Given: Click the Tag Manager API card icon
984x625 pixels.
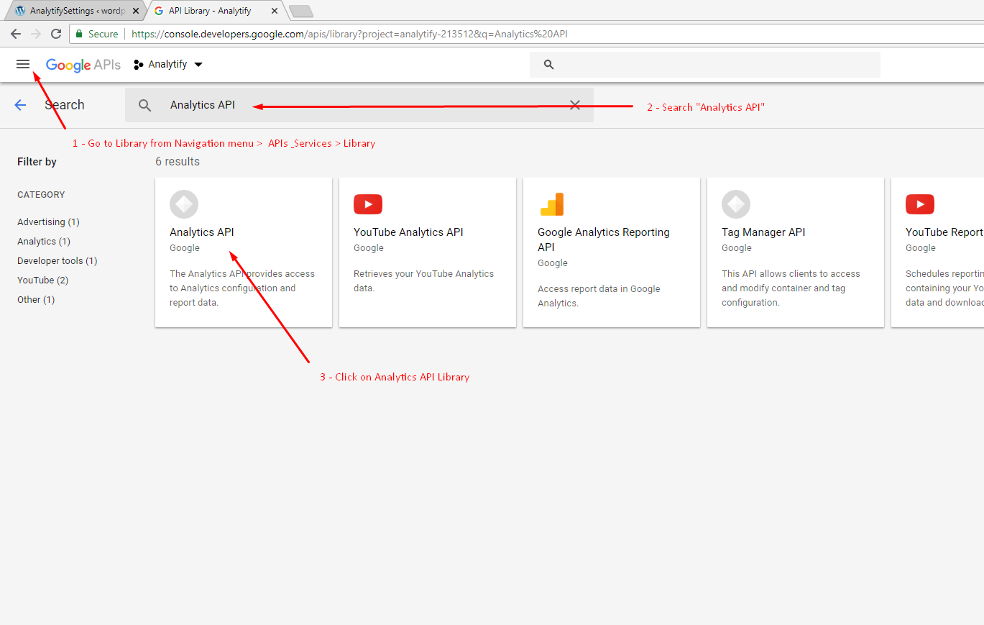Looking at the screenshot, I should pos(736,204).
